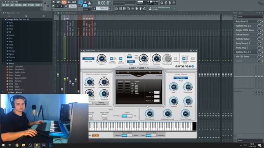
Task: Click the record button in transport
Action: (x=66, y=6)
